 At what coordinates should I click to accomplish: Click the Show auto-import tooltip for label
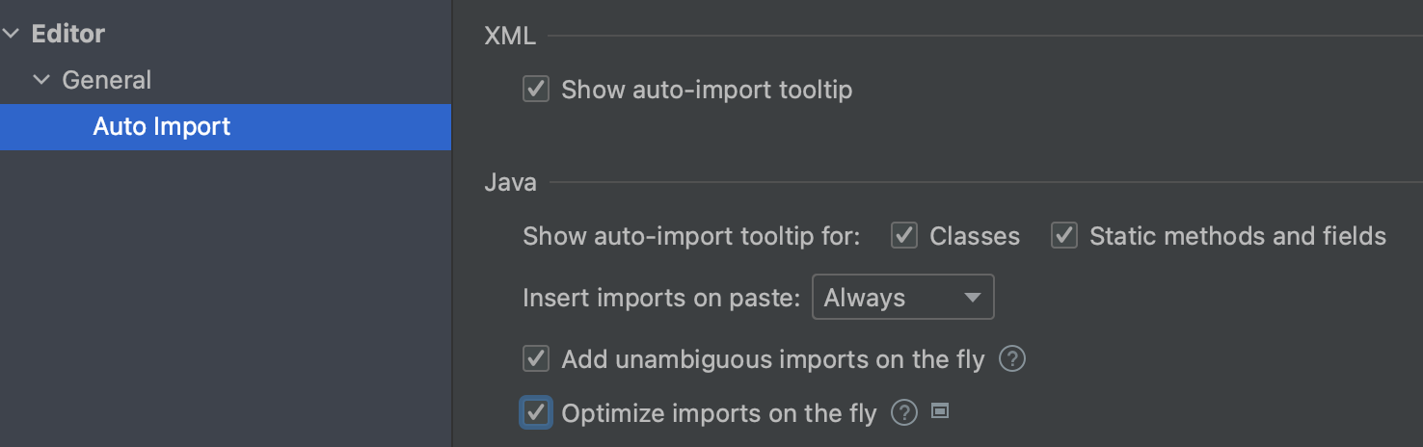click(690, 236)
